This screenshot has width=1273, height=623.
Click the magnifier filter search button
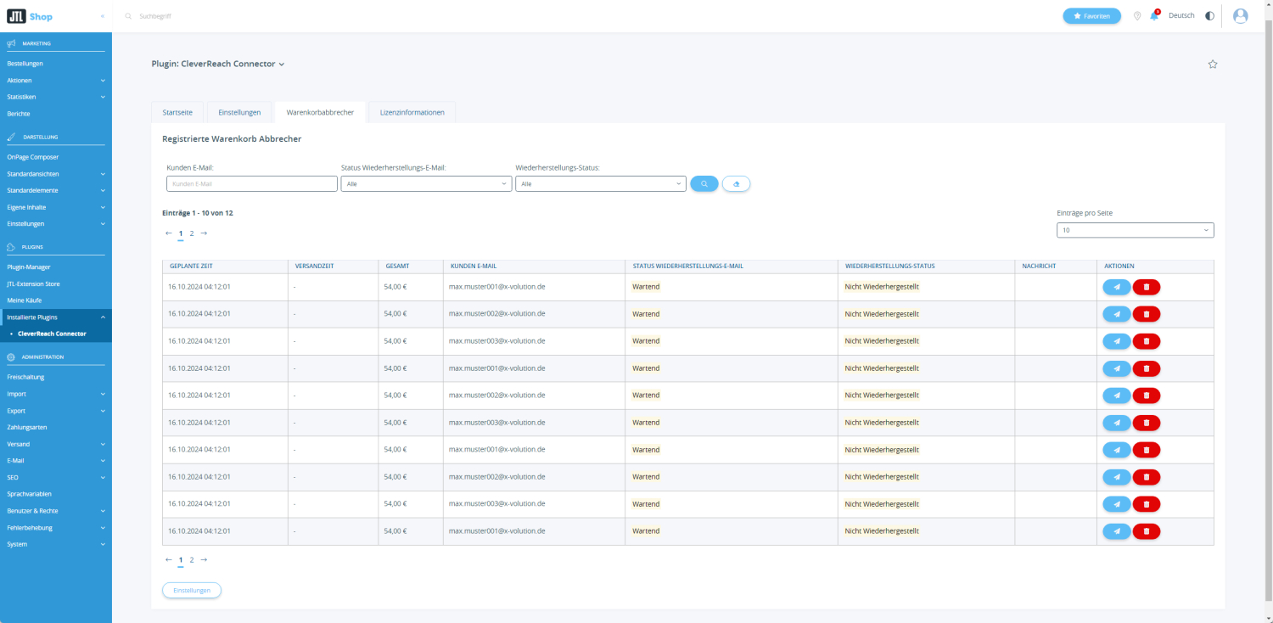[704, 184]
